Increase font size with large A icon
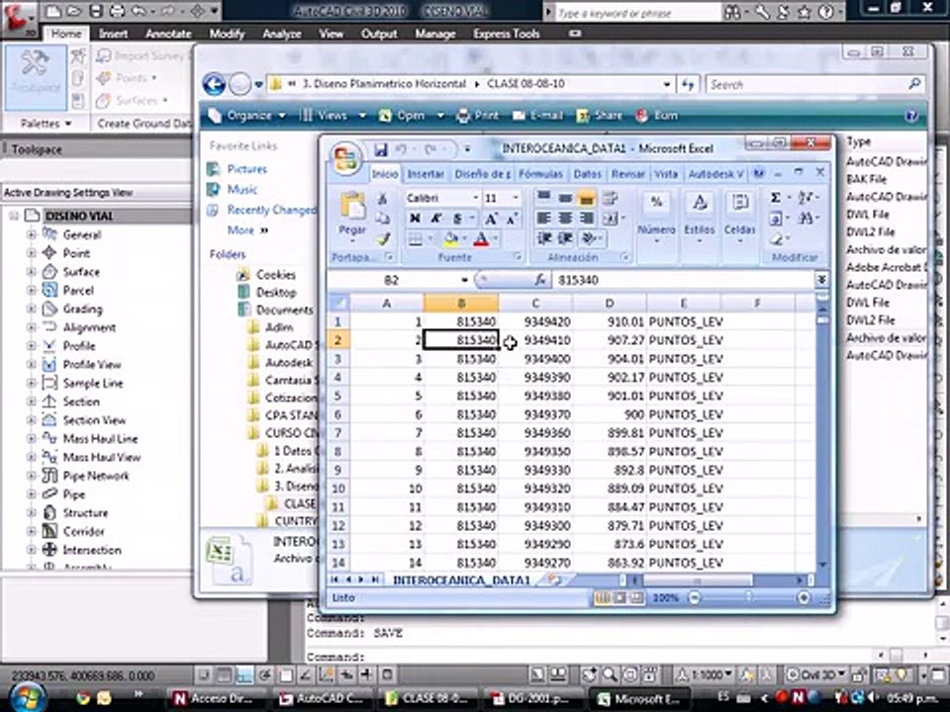 [492, 218]
